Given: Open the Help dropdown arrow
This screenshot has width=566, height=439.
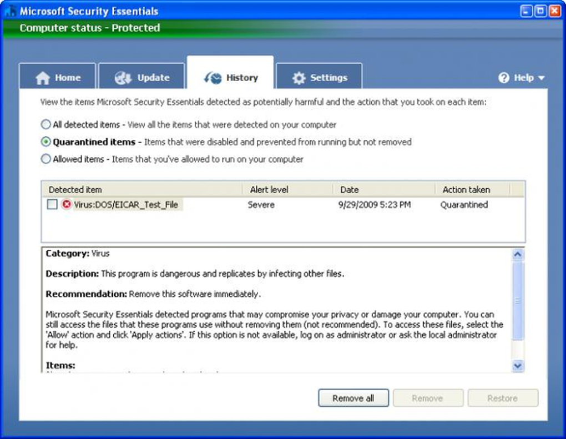Looking at the screenshot, I should click(x=541, y=78).
